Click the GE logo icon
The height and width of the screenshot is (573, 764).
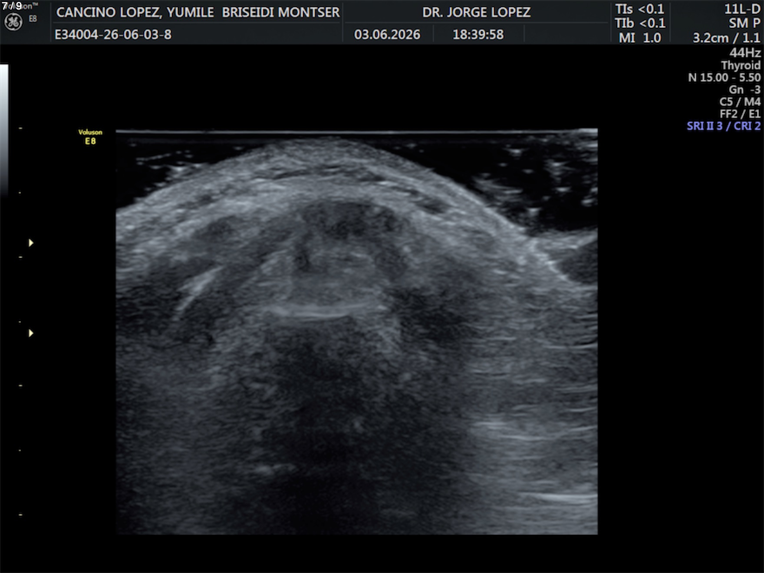pyautogui.click(x=13, y=22)
